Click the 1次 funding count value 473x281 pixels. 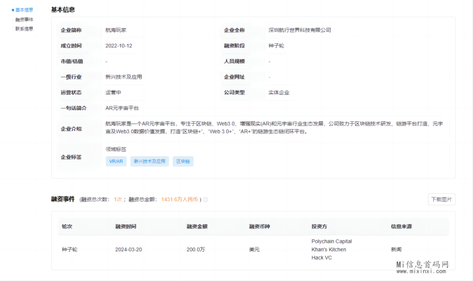[x=118, y=200]
